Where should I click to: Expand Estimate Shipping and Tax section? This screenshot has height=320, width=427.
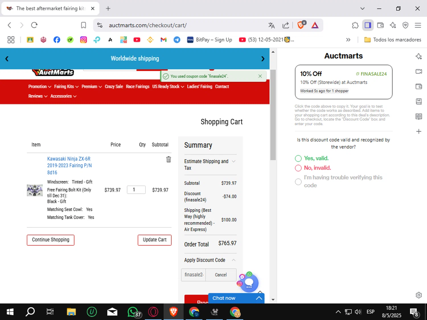210,164
